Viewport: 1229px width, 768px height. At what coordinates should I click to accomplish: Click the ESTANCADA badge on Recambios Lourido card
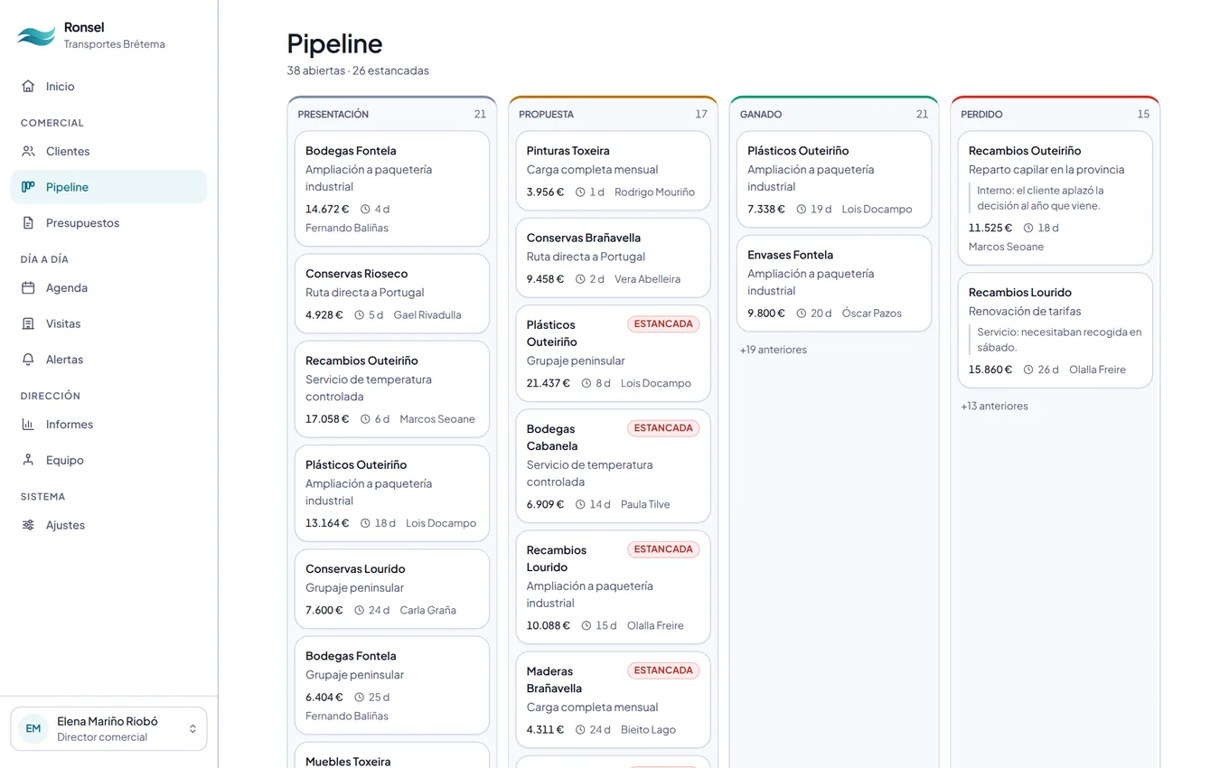pos(663,549)
